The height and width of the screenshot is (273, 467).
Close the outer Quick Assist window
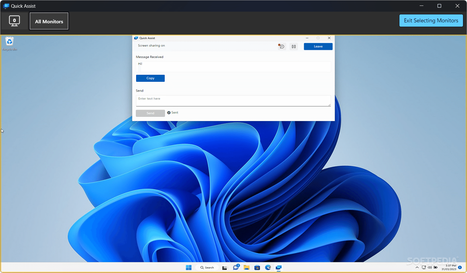457,6
